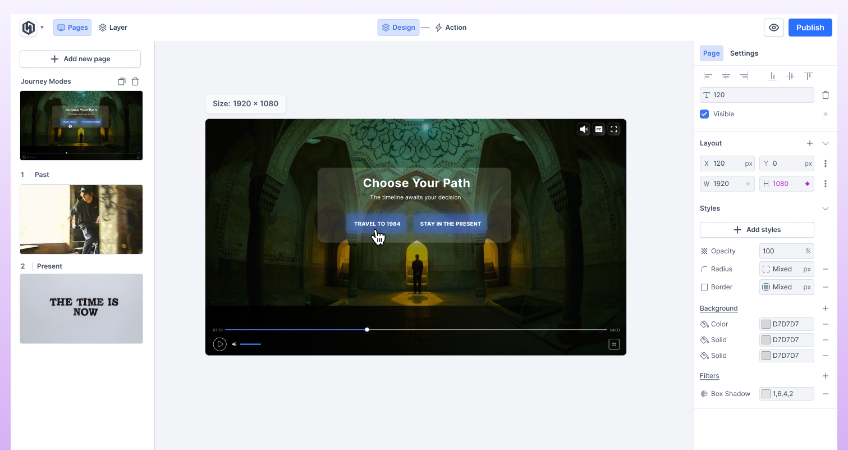Click Add new page button

point(80,59)
